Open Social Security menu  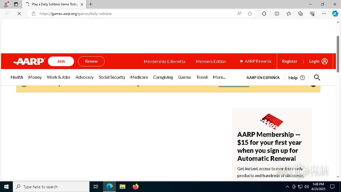coord(112,77)
